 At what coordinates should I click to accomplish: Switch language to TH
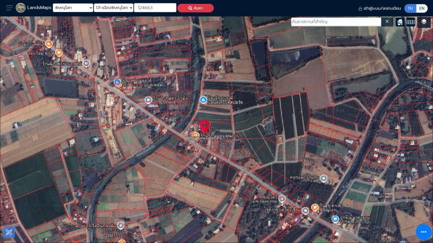tap(410, 8)
